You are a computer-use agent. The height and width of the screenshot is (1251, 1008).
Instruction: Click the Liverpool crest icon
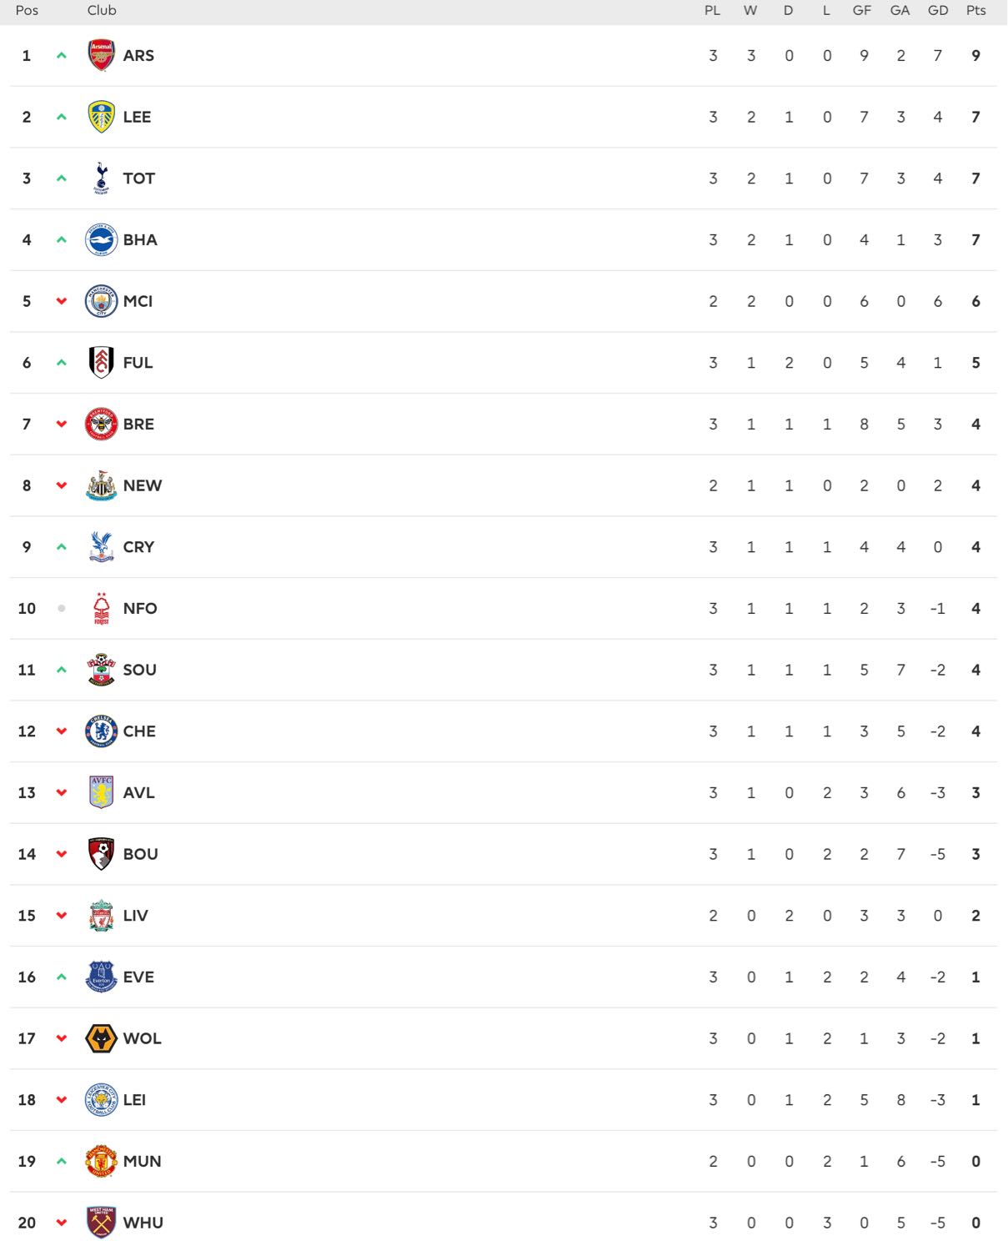(101, 916)
